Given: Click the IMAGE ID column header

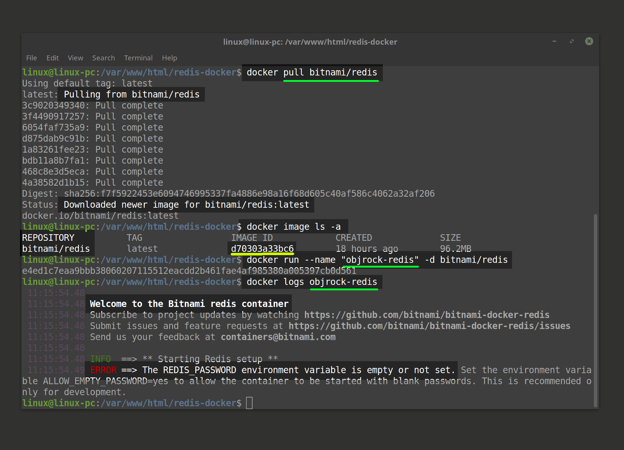Looking at the screenshot, I should click(x=252, y=237).
